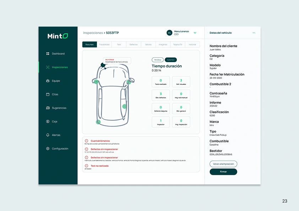Open Equipo in the sidebar
Viewport: 299px width, 211px height.
(56, 81)
